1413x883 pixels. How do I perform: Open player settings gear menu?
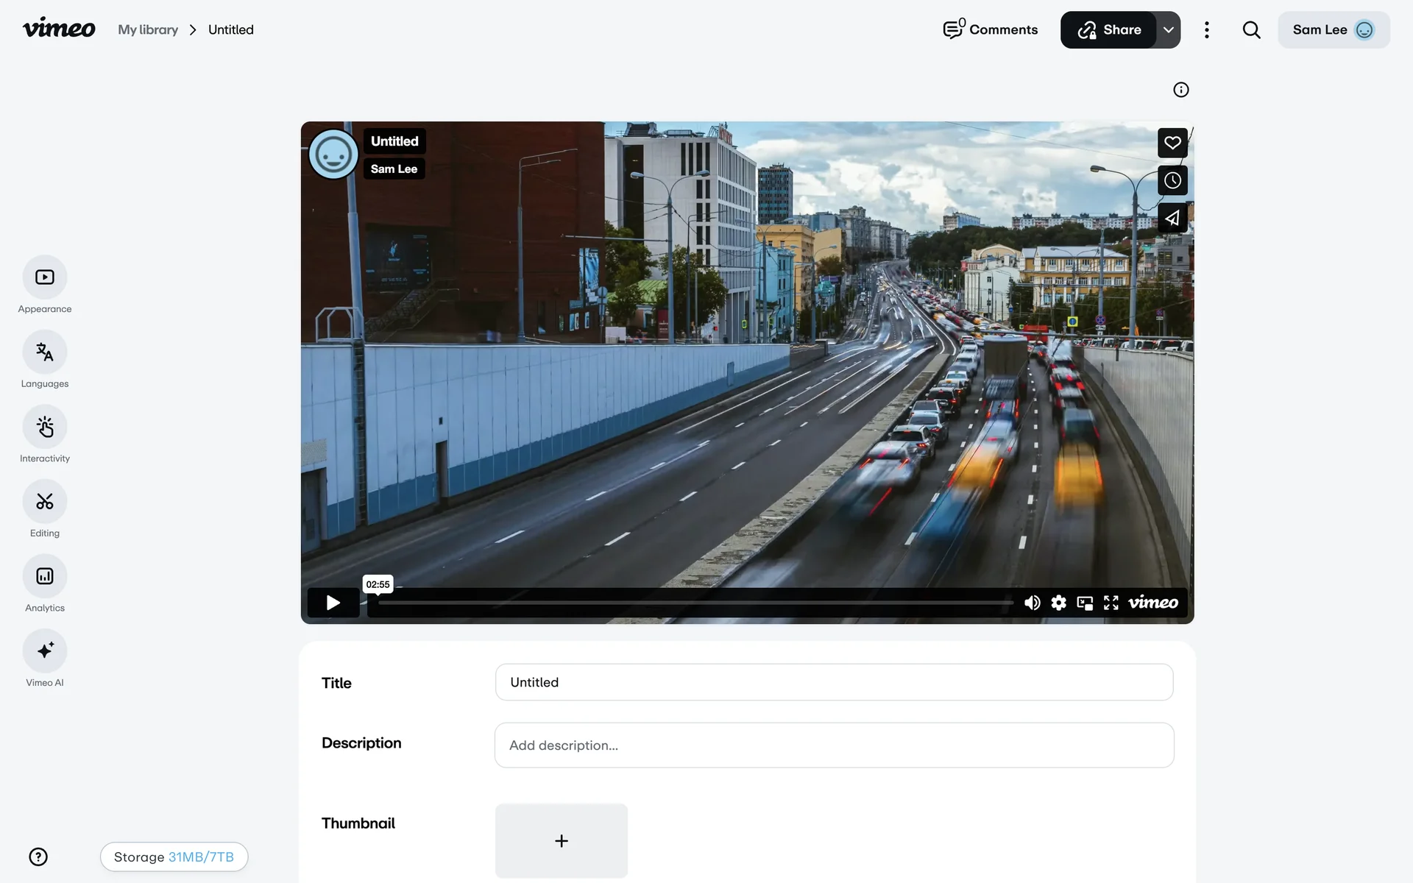click(1058, 603)
